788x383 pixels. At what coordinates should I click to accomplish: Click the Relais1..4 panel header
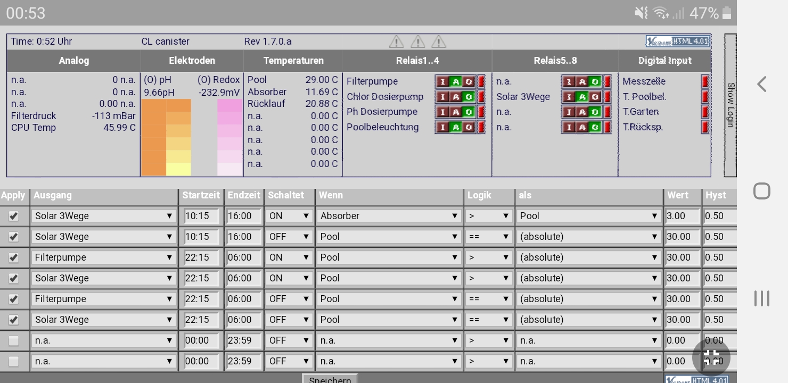pos(417,61)
